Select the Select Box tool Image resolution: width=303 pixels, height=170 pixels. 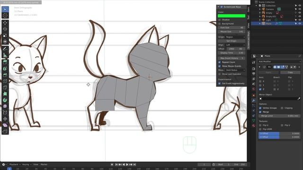pos(5,9)
